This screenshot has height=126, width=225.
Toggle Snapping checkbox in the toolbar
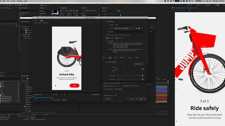pos(41,5)
